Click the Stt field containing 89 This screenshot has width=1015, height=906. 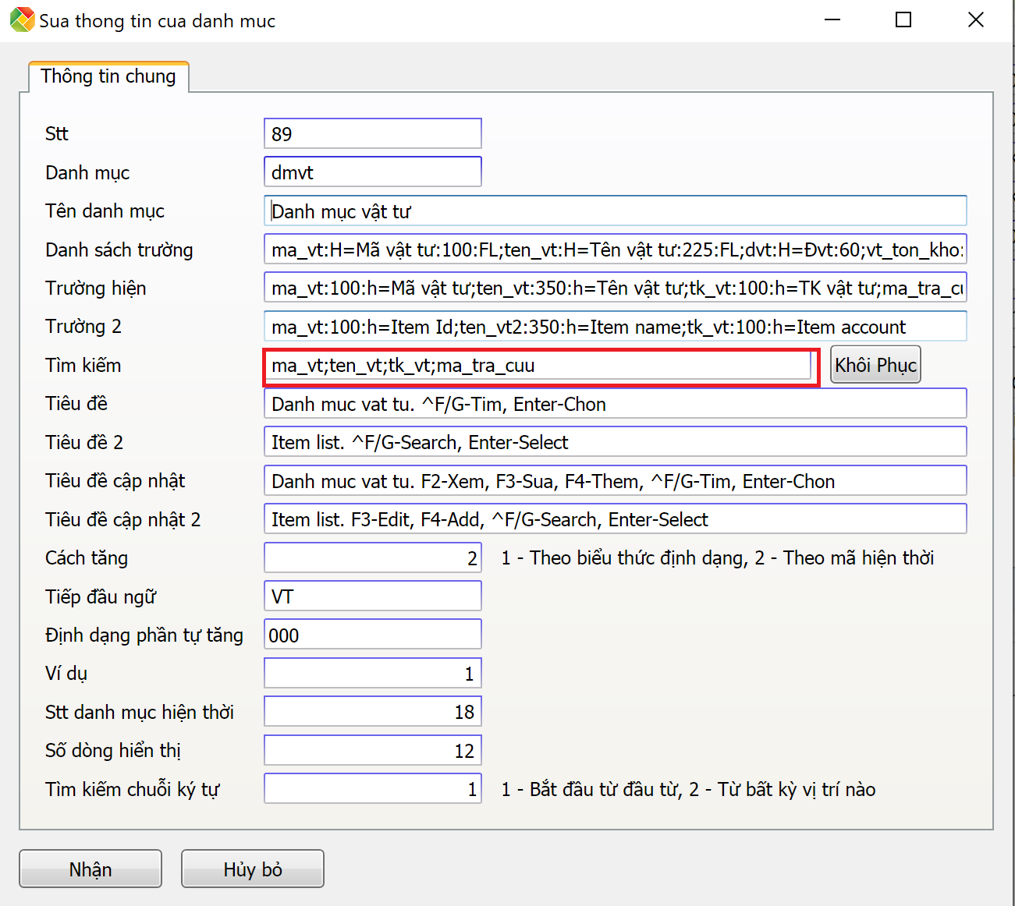(x=373, y=133)
